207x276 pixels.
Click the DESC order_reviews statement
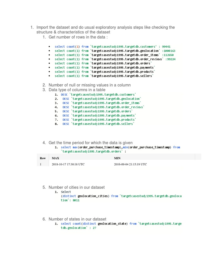[x=103, y=107]
